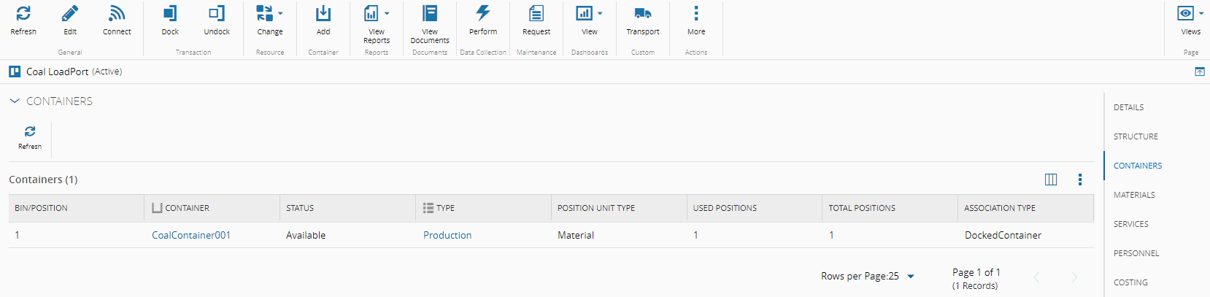Open the Rows per Page dropdown
The width and height of the screenshot is (1210, 297).
tap(910, 277)
